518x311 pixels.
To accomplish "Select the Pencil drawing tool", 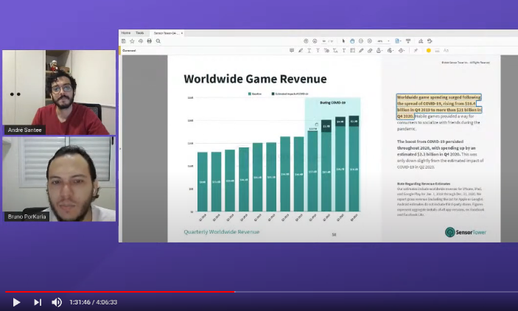I will (361, 50).
